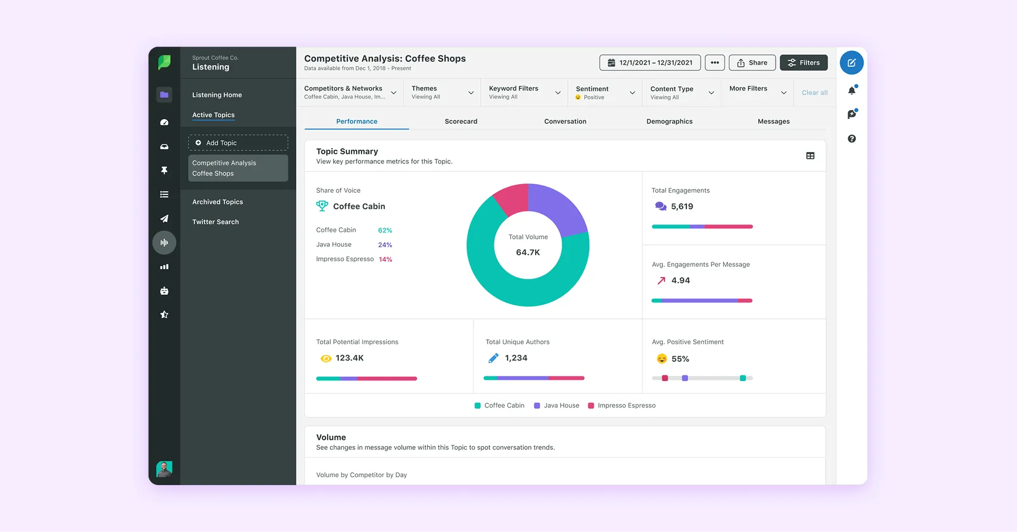Click the Java House 24% value
1017x532 pixels.
pos(385,245)
